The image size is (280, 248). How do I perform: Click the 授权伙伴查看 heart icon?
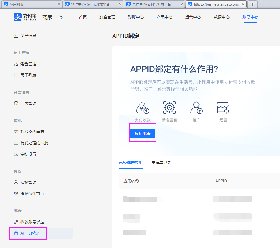click(16, 194)
